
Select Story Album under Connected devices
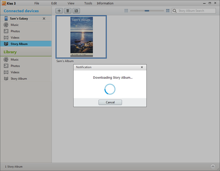26,44
